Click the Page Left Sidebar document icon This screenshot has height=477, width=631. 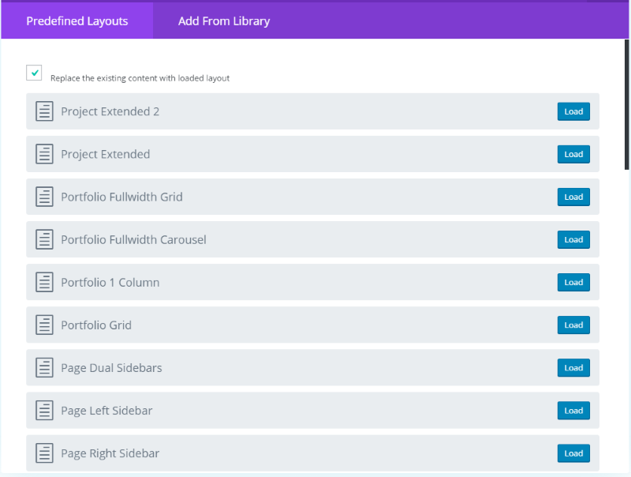coord(44,410)
